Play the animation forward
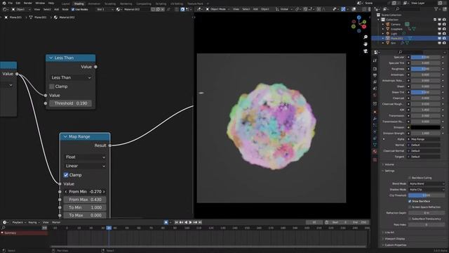This screenshot has width=449, height=253. tap(190, 222)
